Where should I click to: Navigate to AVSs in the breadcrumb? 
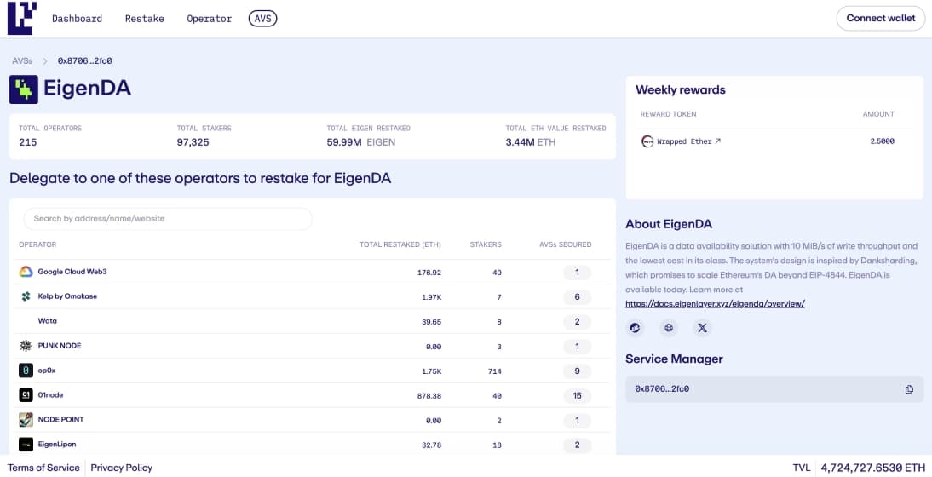tap(22, 61)
